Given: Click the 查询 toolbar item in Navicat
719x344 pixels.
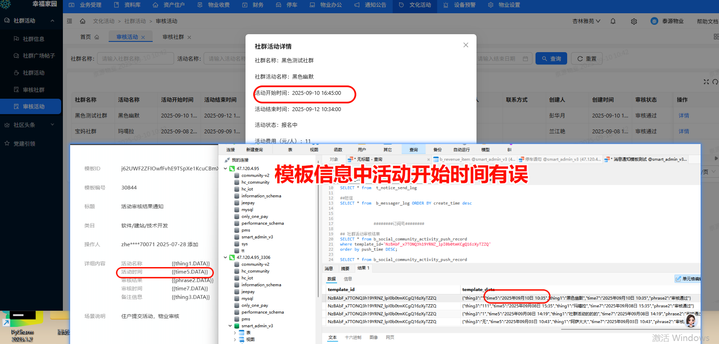Looking at the screenshot, I should [414, 150].
